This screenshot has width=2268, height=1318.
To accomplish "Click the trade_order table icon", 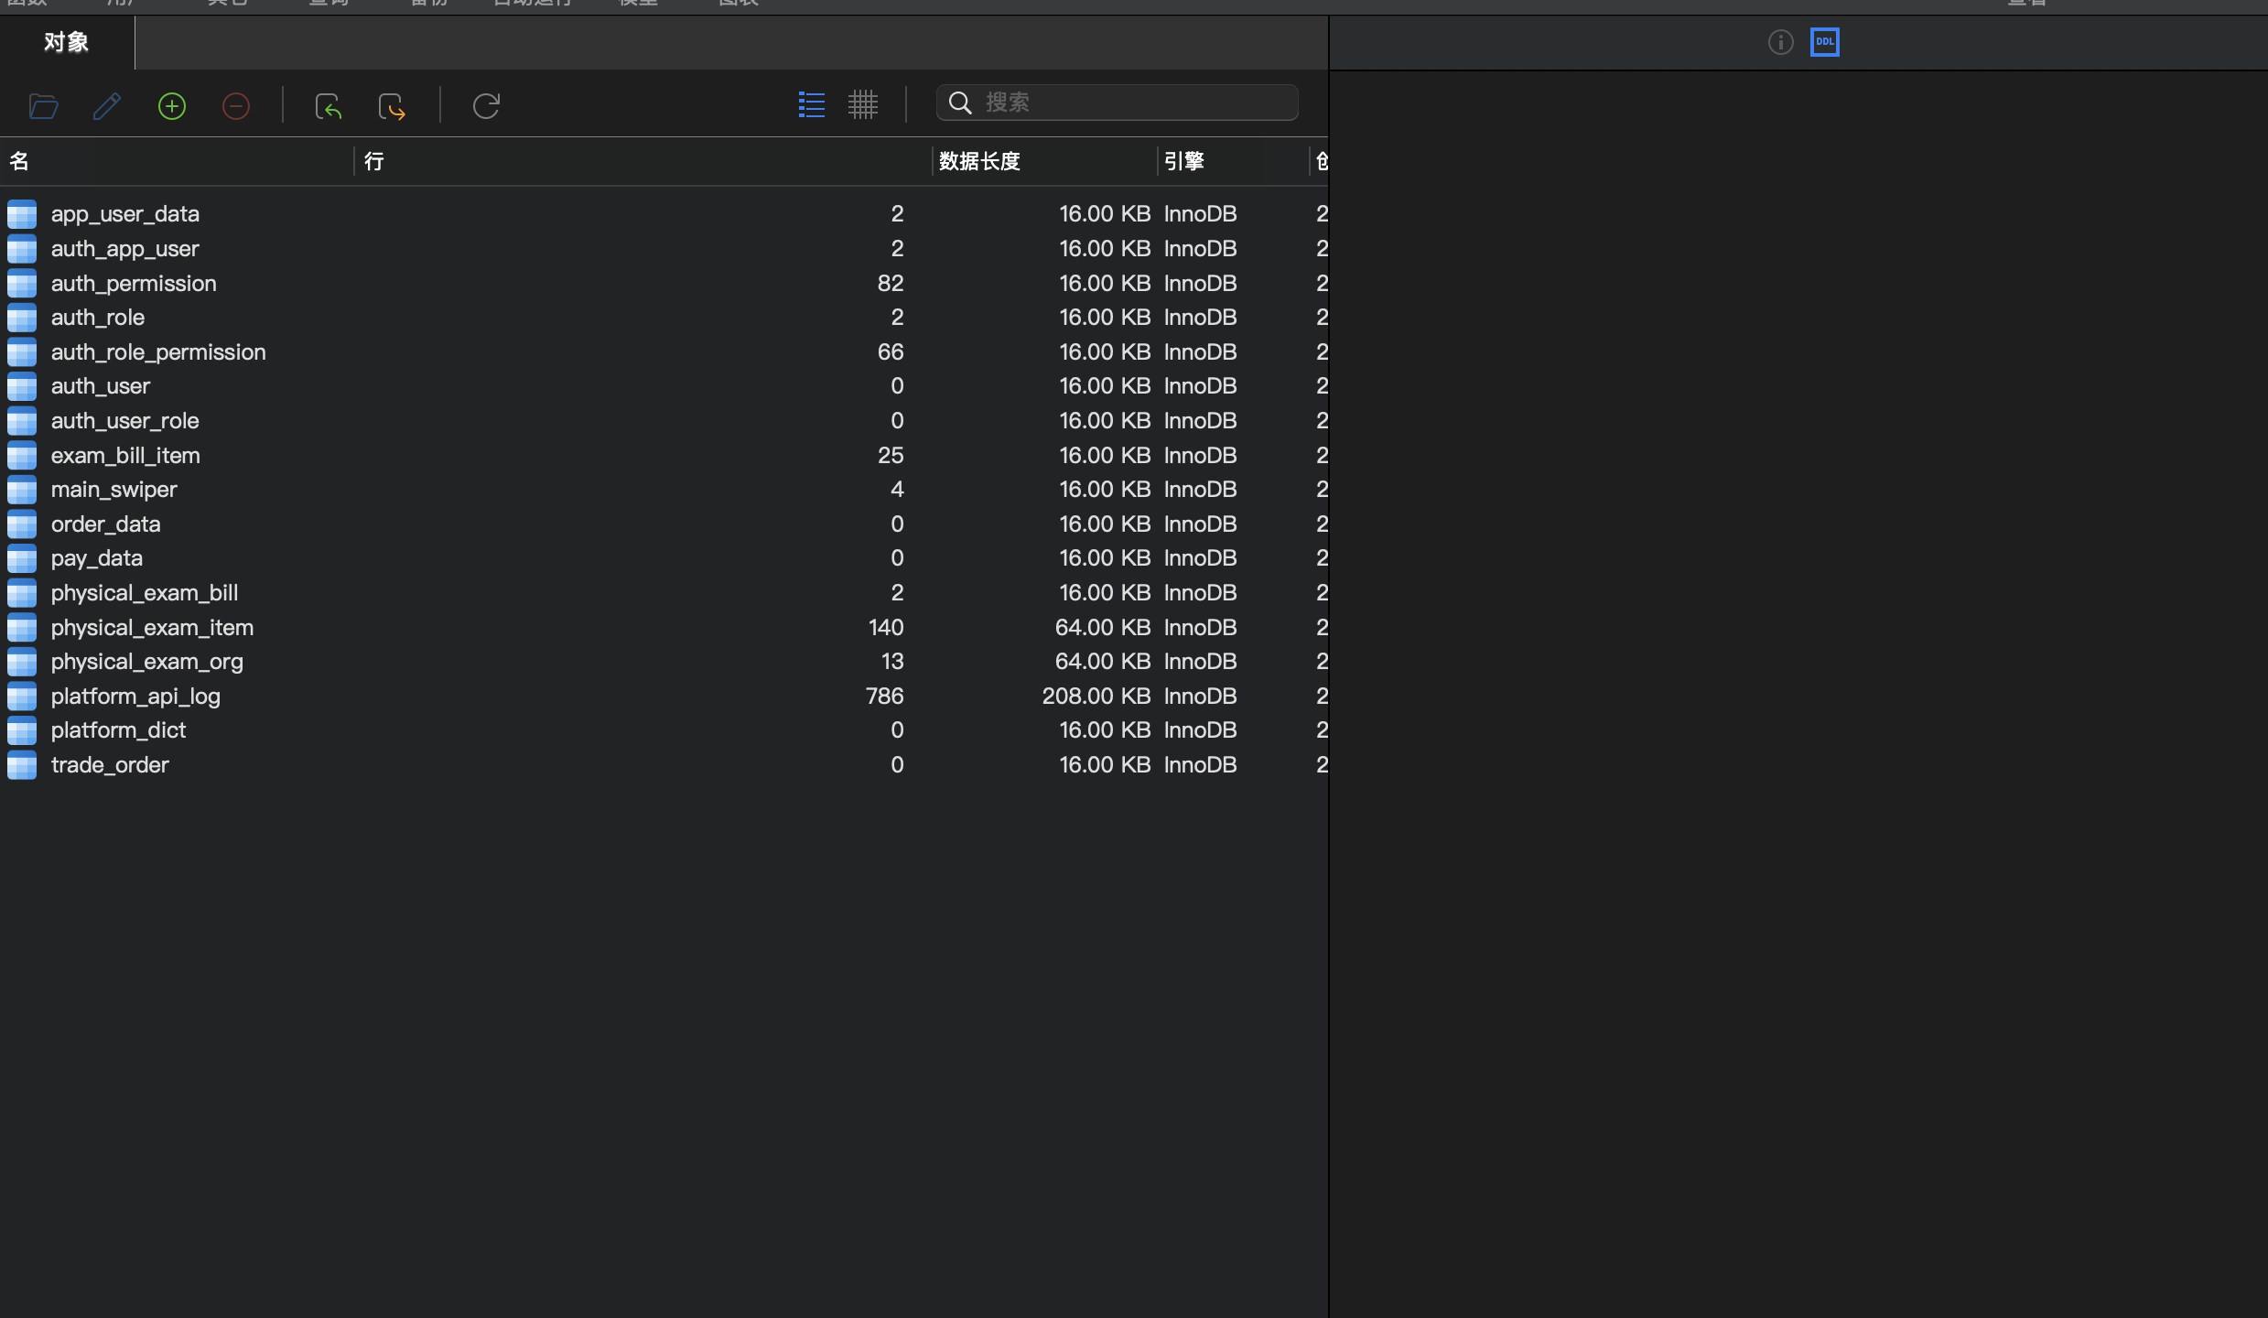I will coord(22,765).
